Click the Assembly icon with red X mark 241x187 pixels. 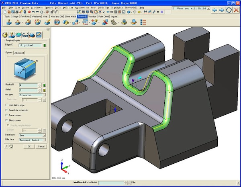coord(105,22)
